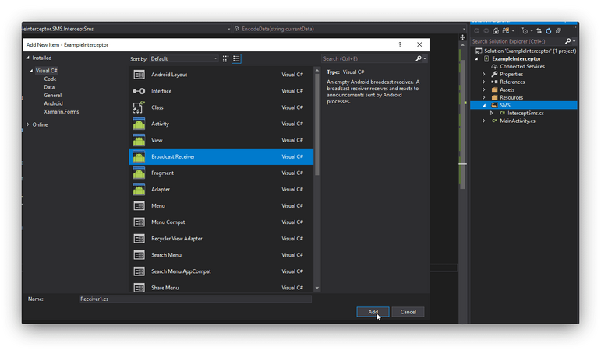Expand the References node in Solution Explorer

pos(484,82)
